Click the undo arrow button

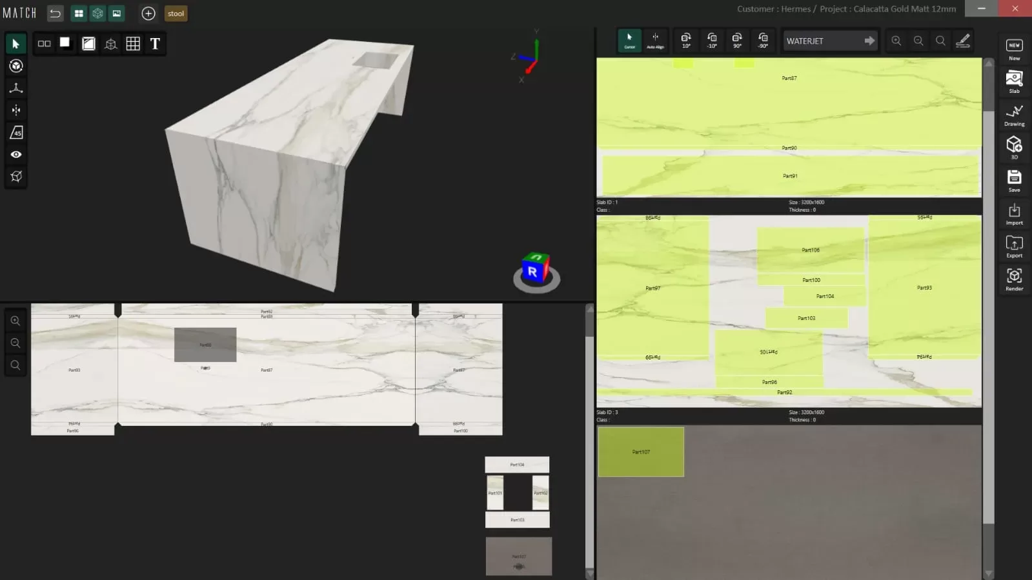tap(56, 14)
